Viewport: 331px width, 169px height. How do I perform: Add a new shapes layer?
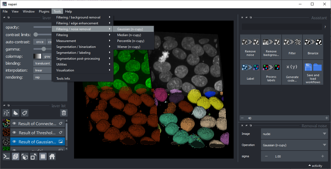15,113
